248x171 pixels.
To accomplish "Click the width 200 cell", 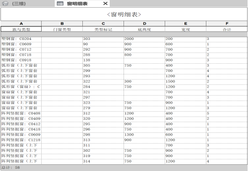I will pyautogui.click(x=185, y=39).
